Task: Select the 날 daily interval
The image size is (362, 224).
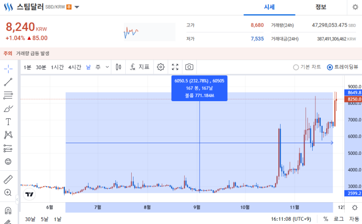Action: click(x=88, y=67)
